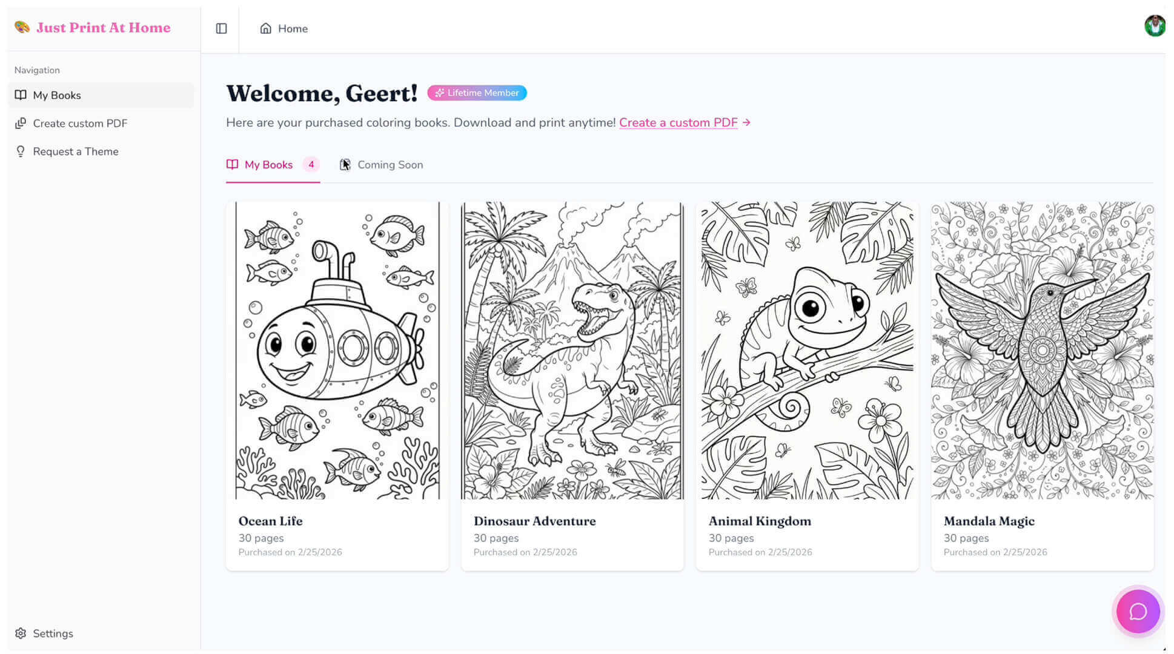Click the Mandala Magic book title
Image resolution: width=1174 pixels, height=654 pixels.
(989, 521)
